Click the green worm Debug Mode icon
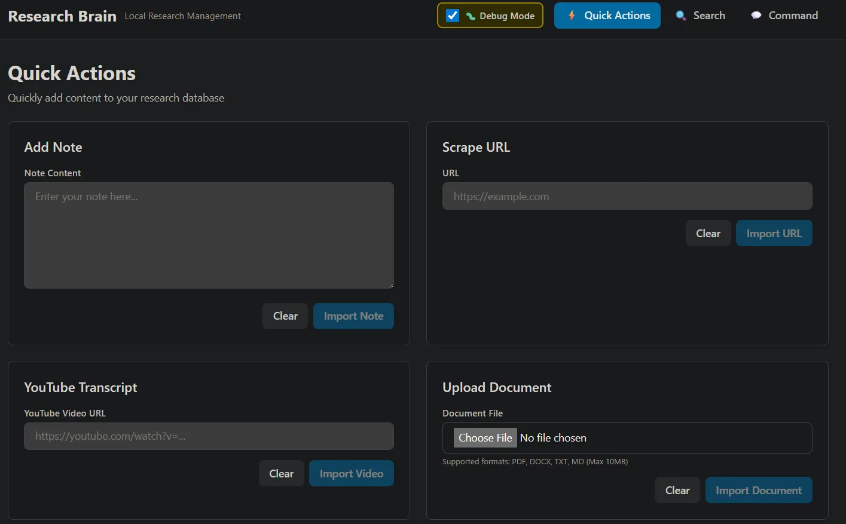This screenshot has height=524, width=846. pos(471,16)
